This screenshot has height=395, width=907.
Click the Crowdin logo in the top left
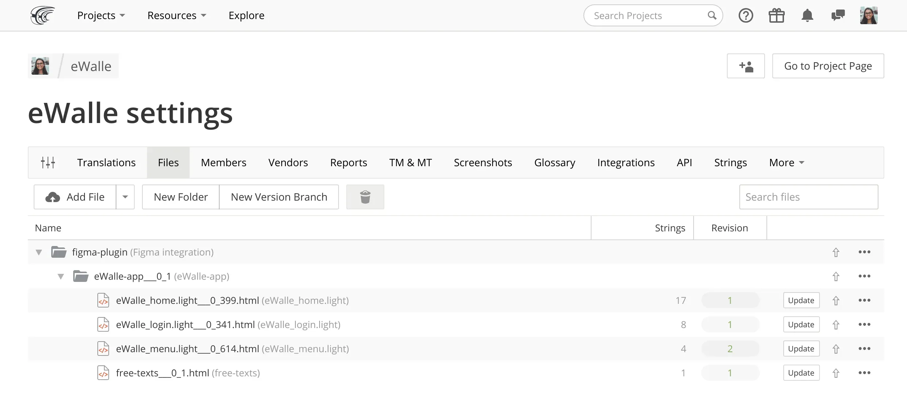[x=43, y=15]
